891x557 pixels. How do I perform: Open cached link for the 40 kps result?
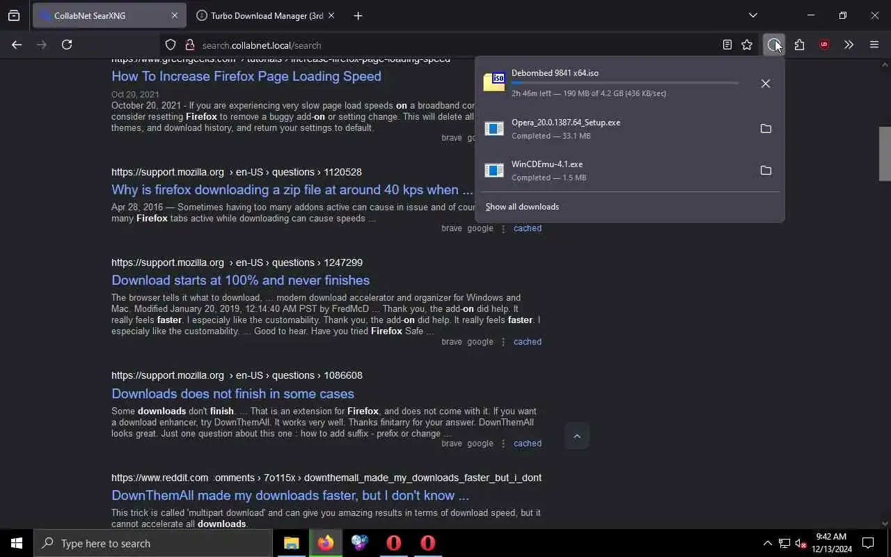click(x=527, y=228)
